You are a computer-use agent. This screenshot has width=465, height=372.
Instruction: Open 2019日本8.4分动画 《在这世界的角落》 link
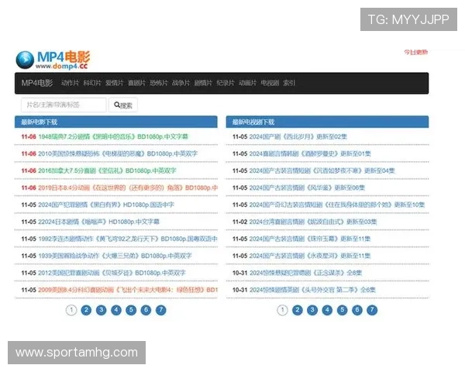[x=128, y=188]
